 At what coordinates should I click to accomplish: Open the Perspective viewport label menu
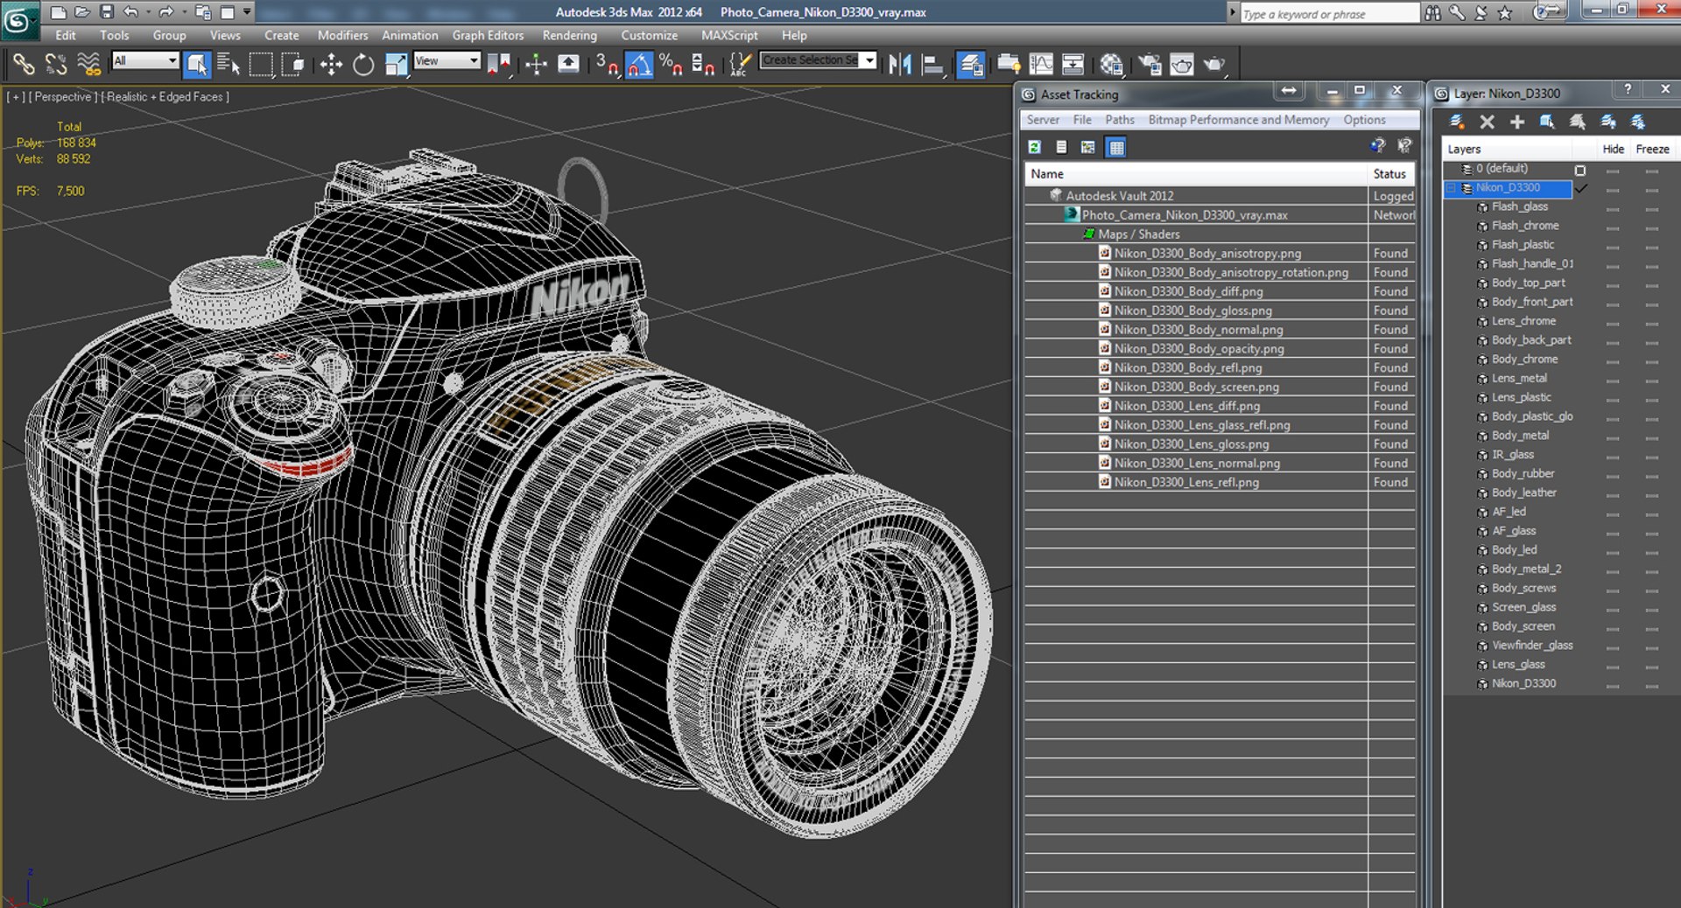(x=62, y=97)
